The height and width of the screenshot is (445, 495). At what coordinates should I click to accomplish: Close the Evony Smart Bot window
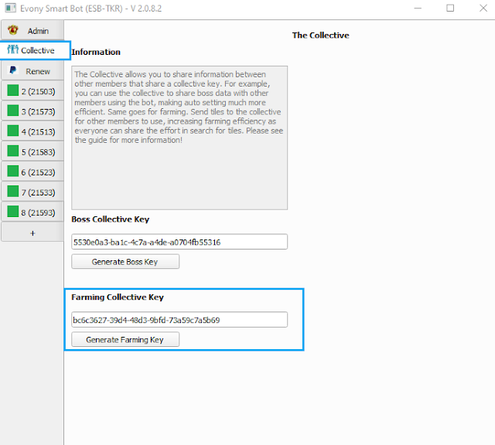click(483, 8)
